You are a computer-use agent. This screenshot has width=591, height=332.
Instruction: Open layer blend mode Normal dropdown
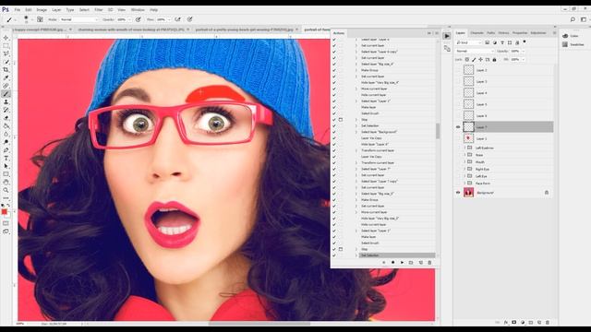pyautogui.click(x=474, y=51)
